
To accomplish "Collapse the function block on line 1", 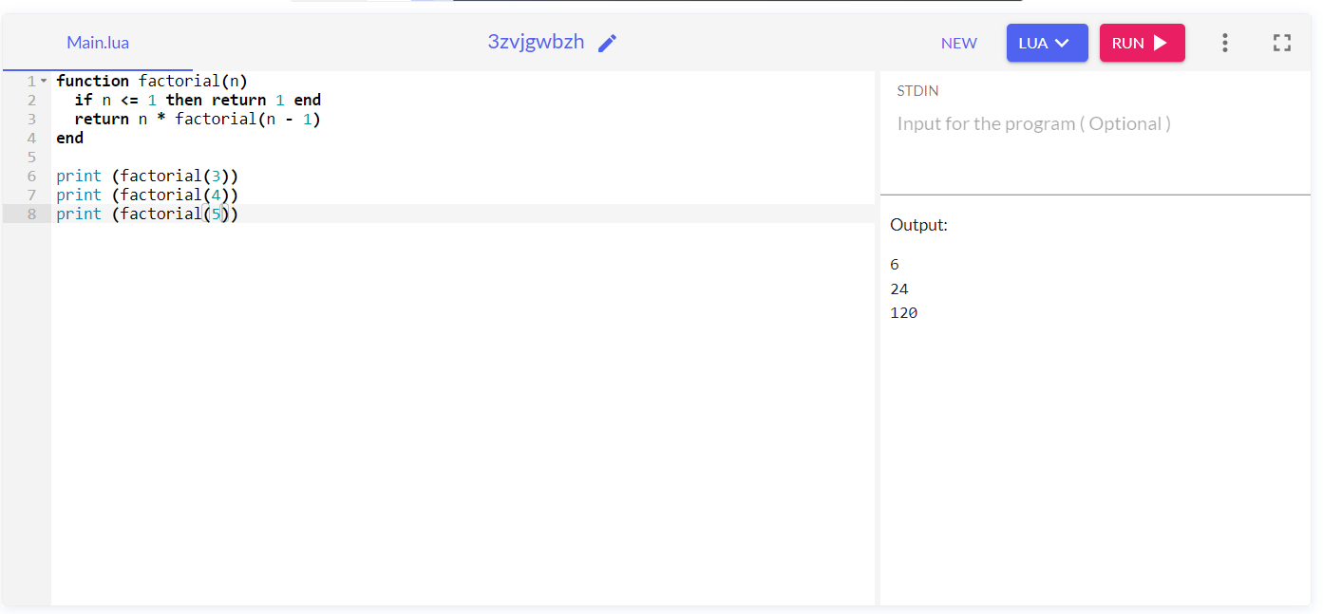I will point(43,81).
